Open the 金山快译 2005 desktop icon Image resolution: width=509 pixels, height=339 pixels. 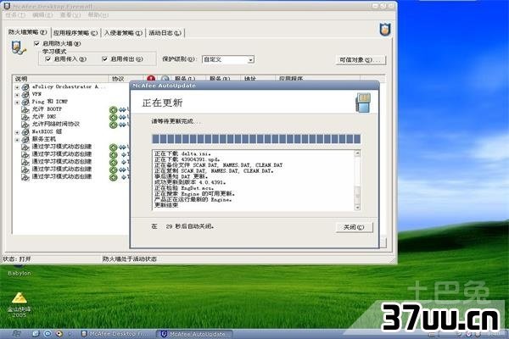(x=20, y=305)
